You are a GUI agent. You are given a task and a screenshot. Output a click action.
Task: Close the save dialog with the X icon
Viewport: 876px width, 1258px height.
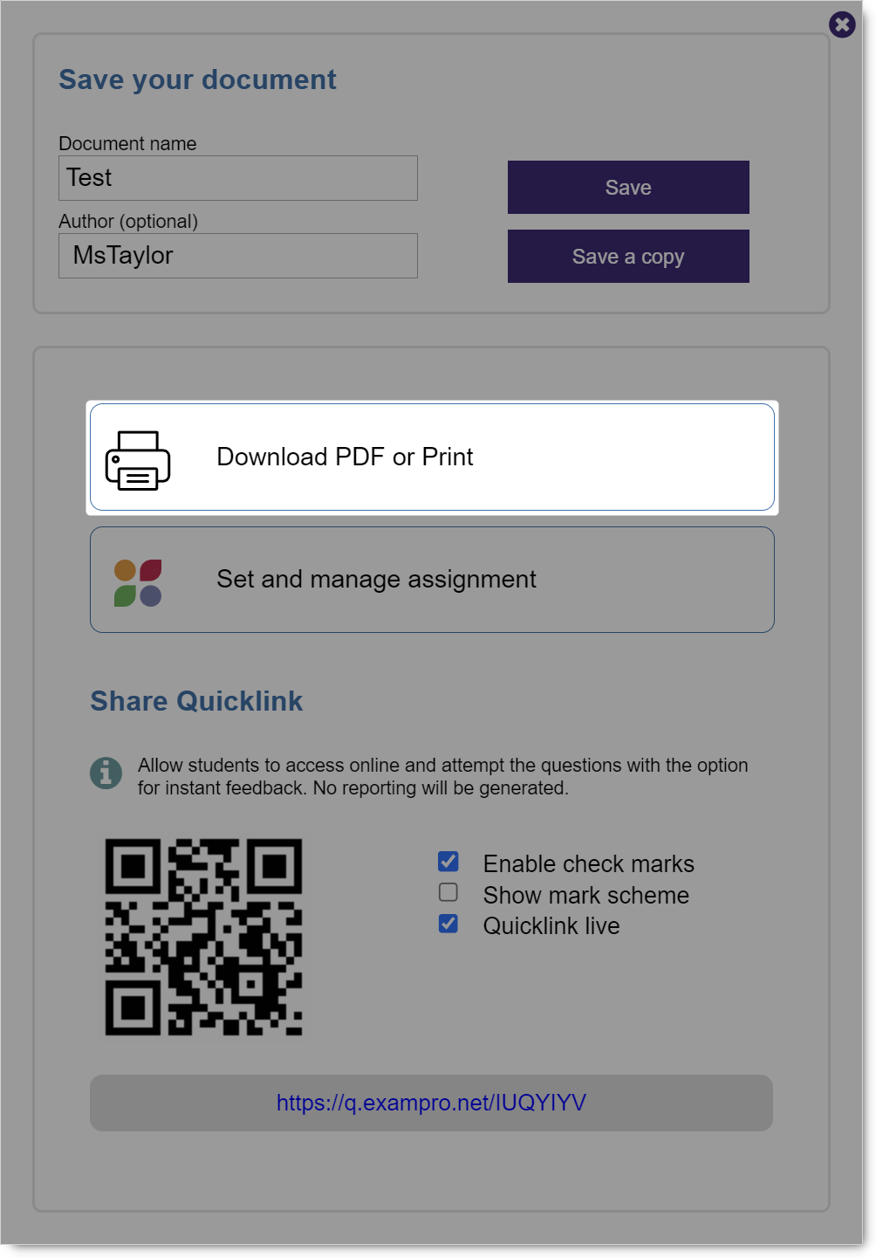pyautogui.click(x=842, y=24)
